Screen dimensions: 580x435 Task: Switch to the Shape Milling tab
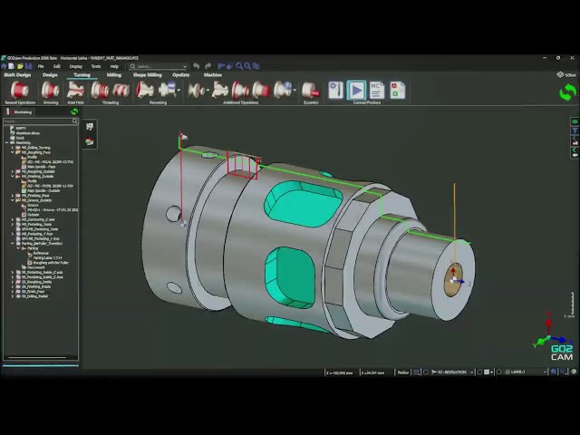(x=147, y=74)
